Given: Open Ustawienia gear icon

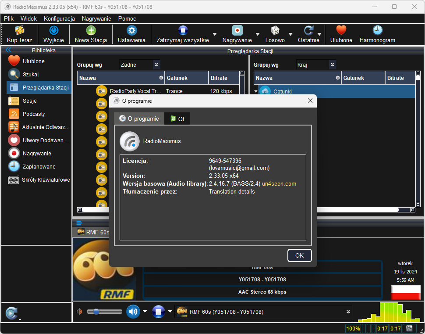Looking at the screenshot, I should point(132,30).
